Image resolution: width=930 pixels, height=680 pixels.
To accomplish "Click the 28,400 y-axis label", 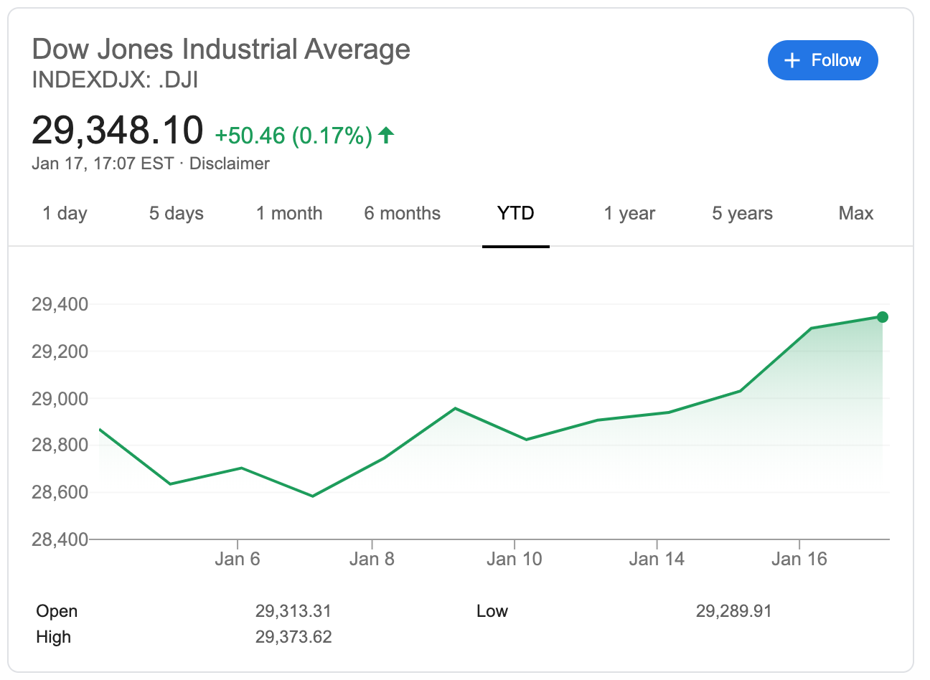I will coord(60,539).
